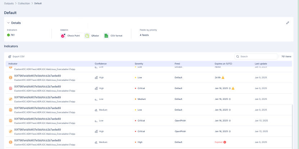The width and height of the screenshot is (299, 149).
Task: Click the file icon in the Low confidence OpenPhish row
Action: pos(11,121)
